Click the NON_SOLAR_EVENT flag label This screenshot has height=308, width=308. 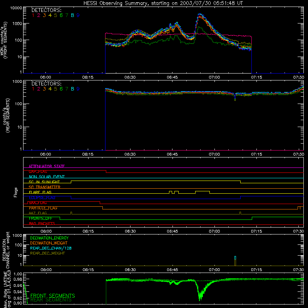(47, 177)
